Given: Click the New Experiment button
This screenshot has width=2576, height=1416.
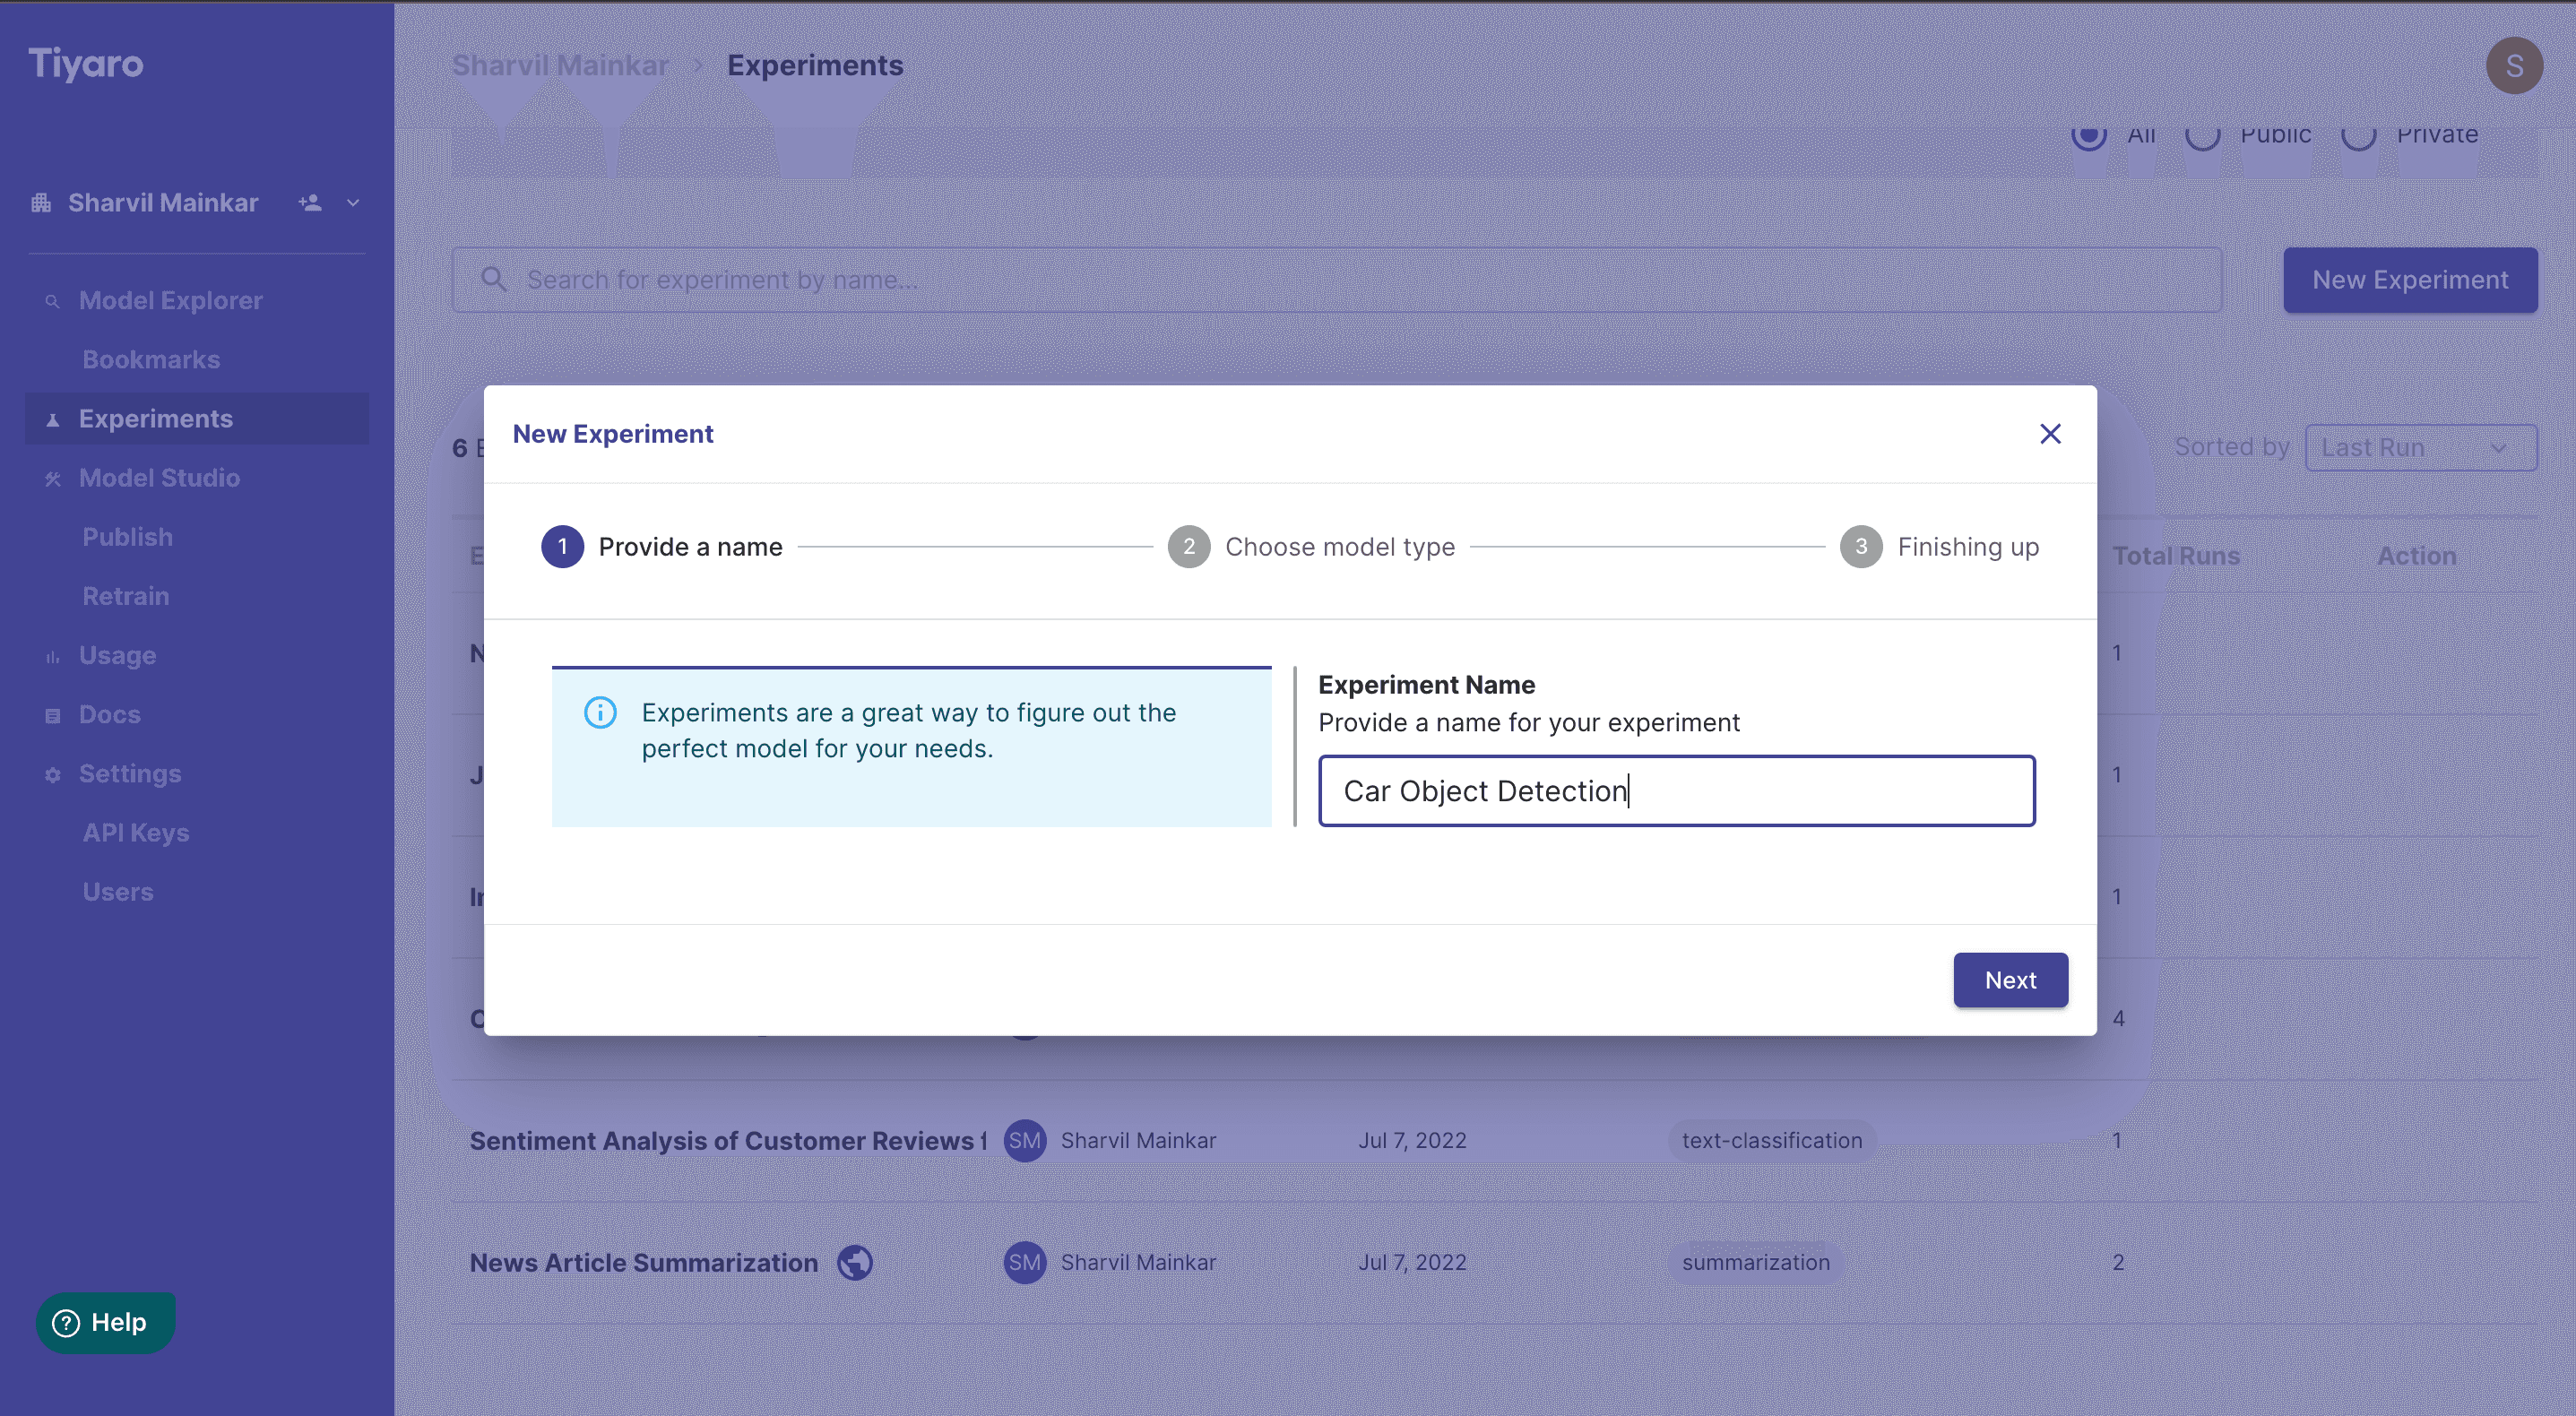Looking at the screenshot, I should [2409, 280].
